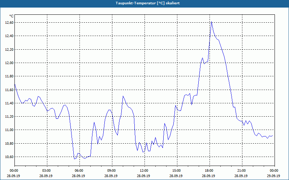Click the 21:00 time label
The height and width of the screenshot is (180, 289).
coord(242,171)
